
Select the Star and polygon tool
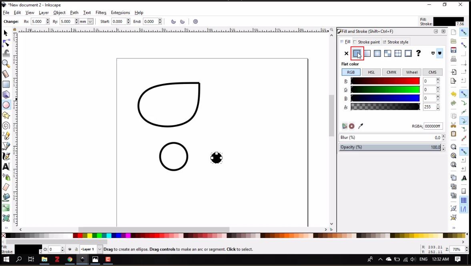pos(6,115)
